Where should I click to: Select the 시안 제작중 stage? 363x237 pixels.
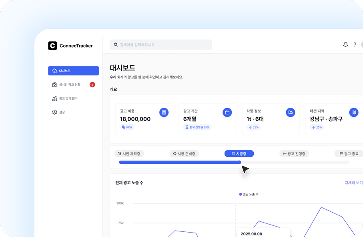pyautogui.click(x=129, y=154)
